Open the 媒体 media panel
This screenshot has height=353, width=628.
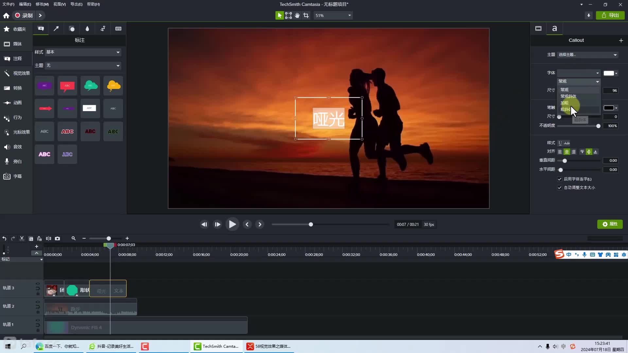[x=16, y=44]
